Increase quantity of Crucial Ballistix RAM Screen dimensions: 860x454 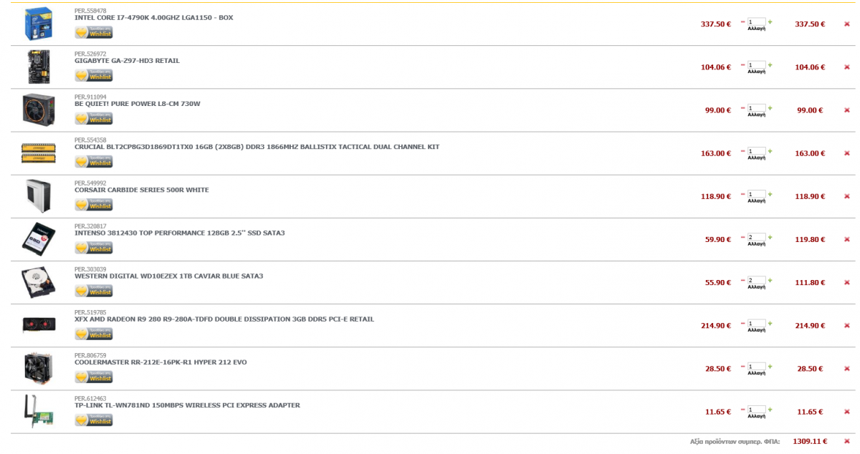tap(770, 151)
